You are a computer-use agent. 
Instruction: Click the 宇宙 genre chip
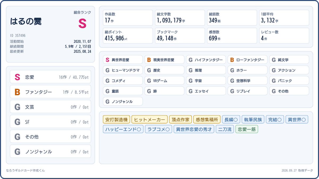206,80
